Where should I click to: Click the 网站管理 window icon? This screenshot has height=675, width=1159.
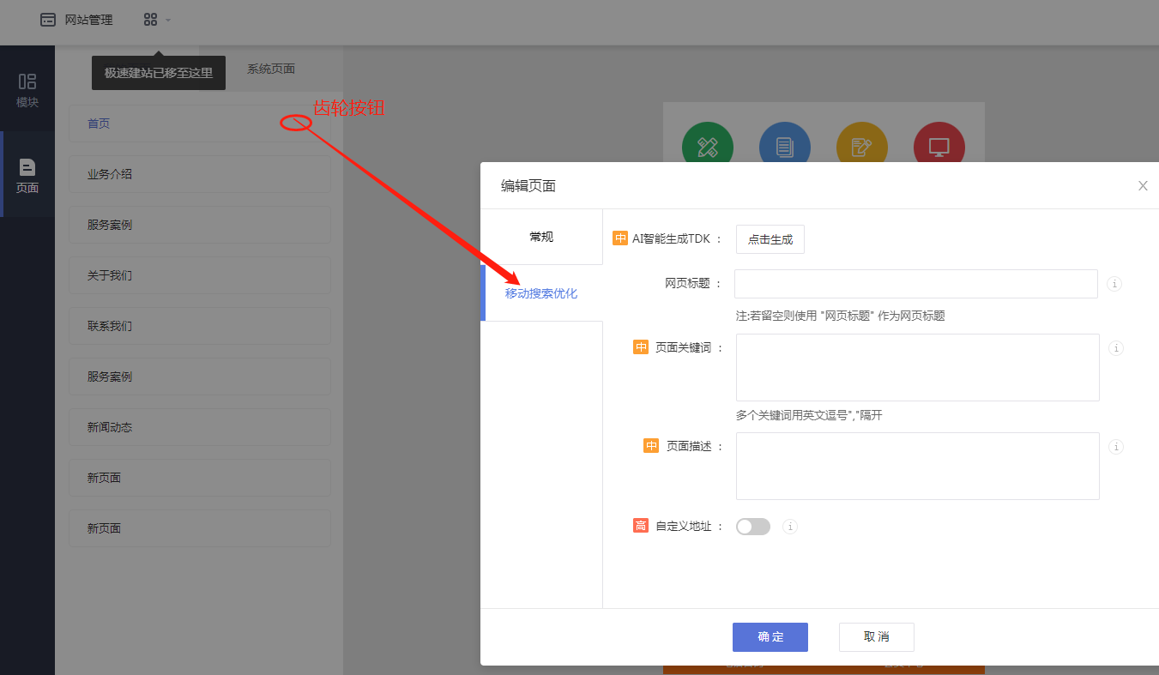pyautogui.click(x=48, y=20)
